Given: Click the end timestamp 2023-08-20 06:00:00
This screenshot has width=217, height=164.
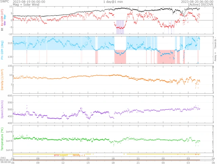Looking at the screenshot, I should pyautogui.click(x=197, y=2).
